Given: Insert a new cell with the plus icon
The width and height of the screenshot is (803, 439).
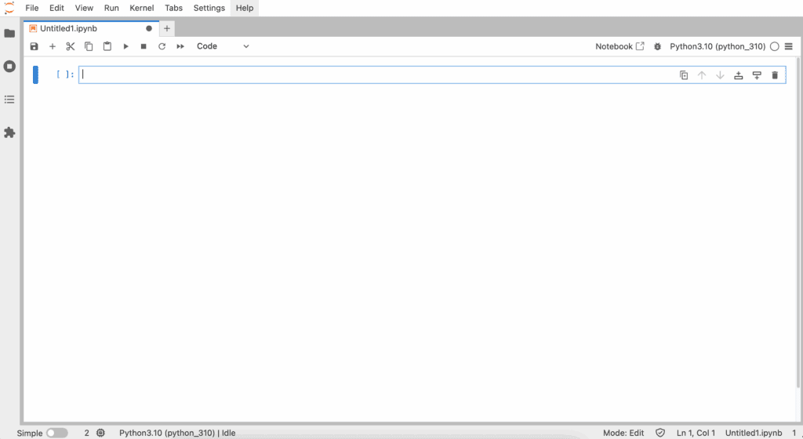Looking at the screenshot, I should point(53,47).
